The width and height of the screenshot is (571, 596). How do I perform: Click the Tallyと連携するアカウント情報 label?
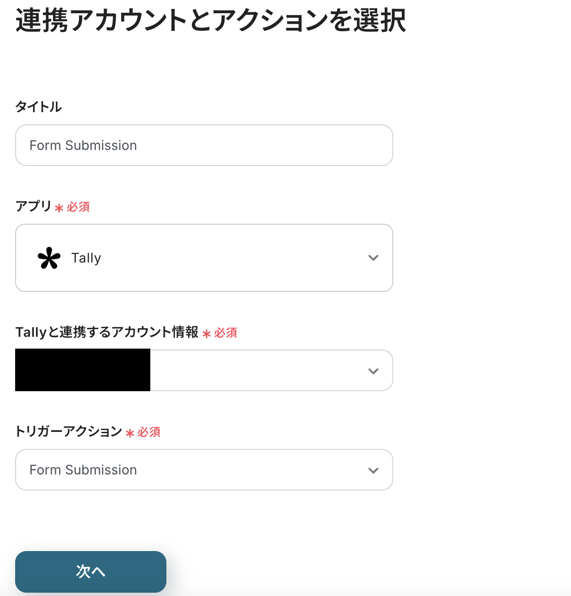point(107,332)
